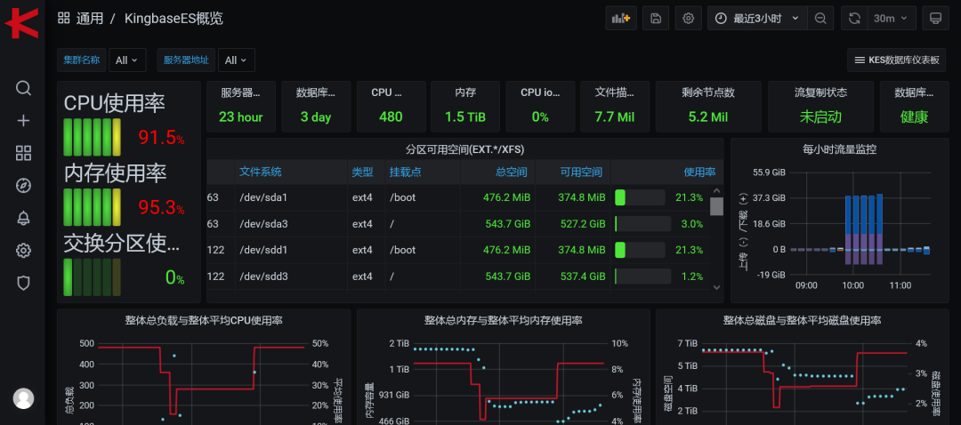Click the red Kingbase logo
The image size is (961, 425).
21,23
